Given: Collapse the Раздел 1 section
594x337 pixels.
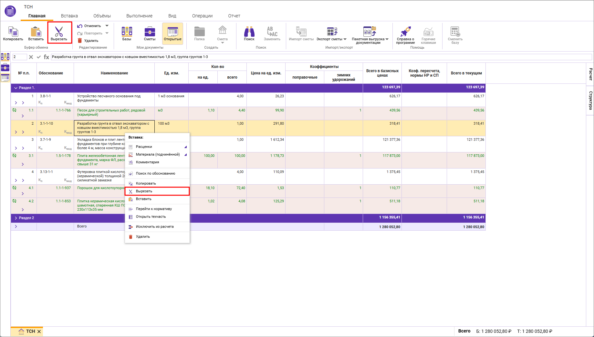Looking at the screenshot, I should tap(16, 88).
